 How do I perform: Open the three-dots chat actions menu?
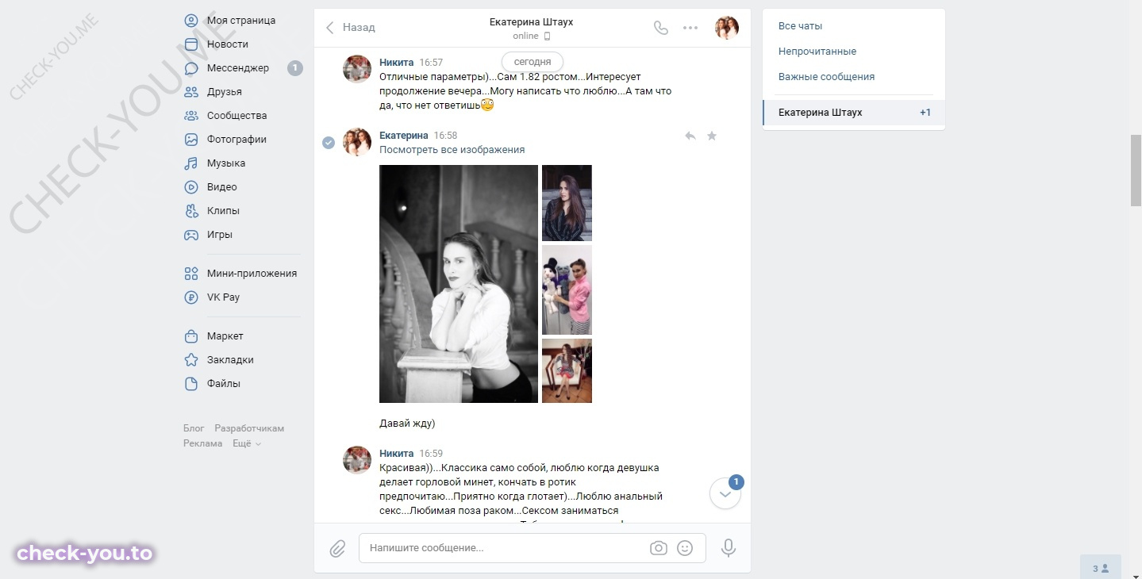coord(690,28)
